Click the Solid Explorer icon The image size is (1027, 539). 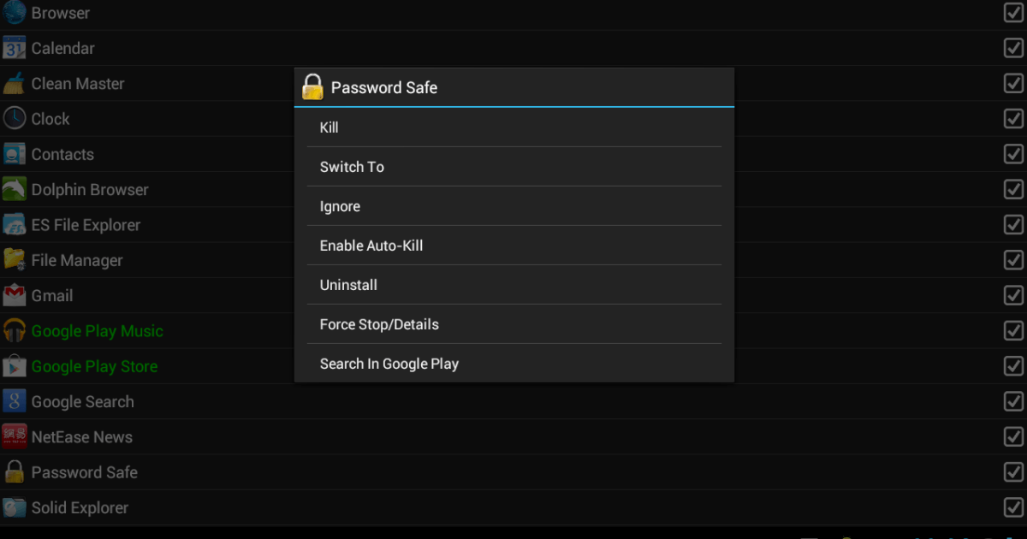click(x=14, y=507)
